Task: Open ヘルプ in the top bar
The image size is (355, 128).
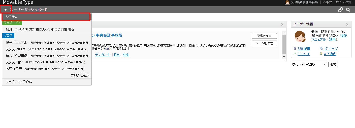Action: tap(328, 2)
